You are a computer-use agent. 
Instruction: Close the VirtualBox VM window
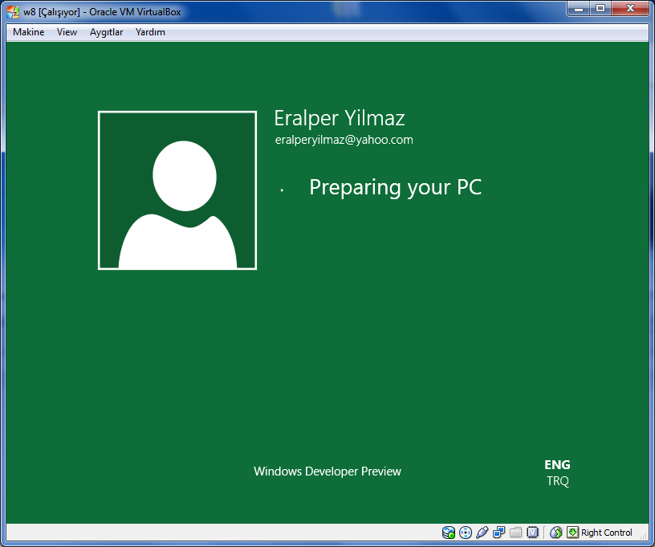click(630, 8)
